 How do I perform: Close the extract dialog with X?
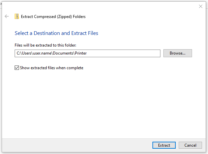pos(201,6)
